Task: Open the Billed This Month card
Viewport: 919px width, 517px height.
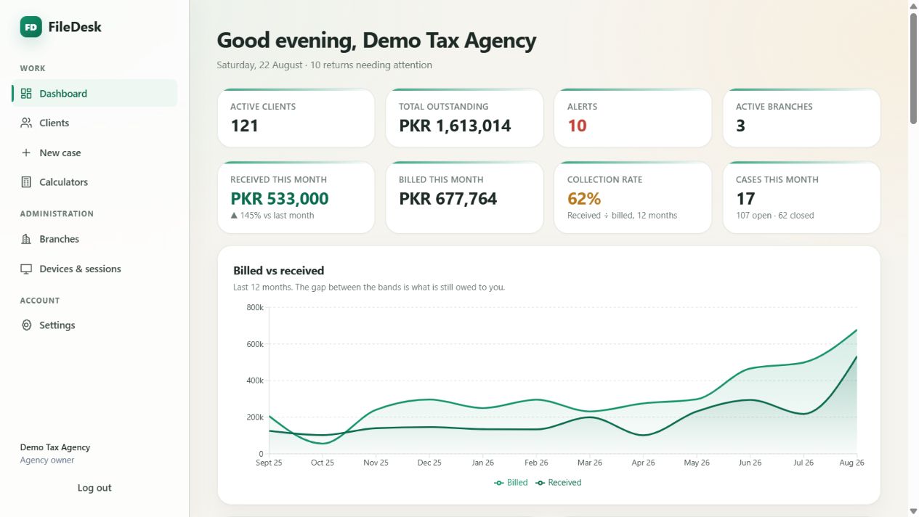Action: coord(464,198)
